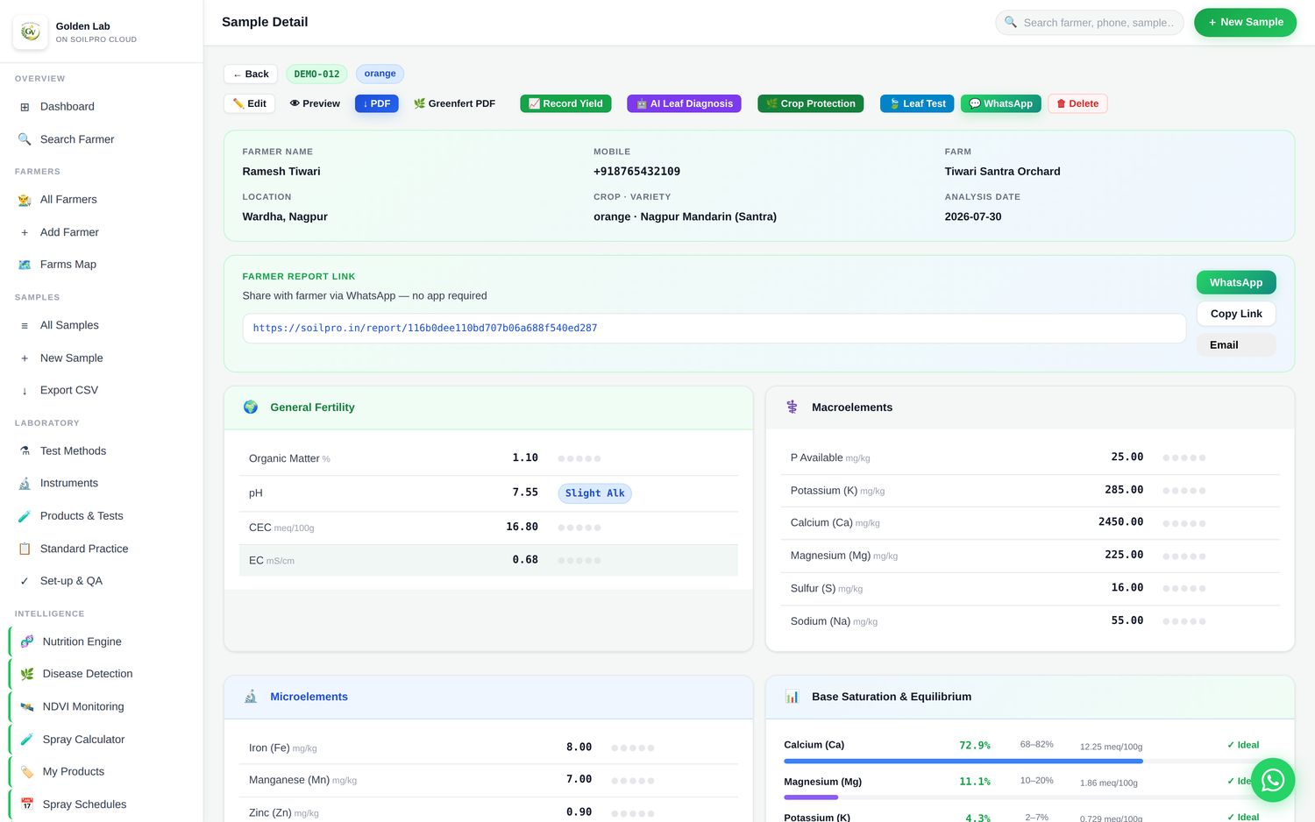Delete this sample with the Delete button
This screenshot has width=1315, height=822.
point(1077,103)
